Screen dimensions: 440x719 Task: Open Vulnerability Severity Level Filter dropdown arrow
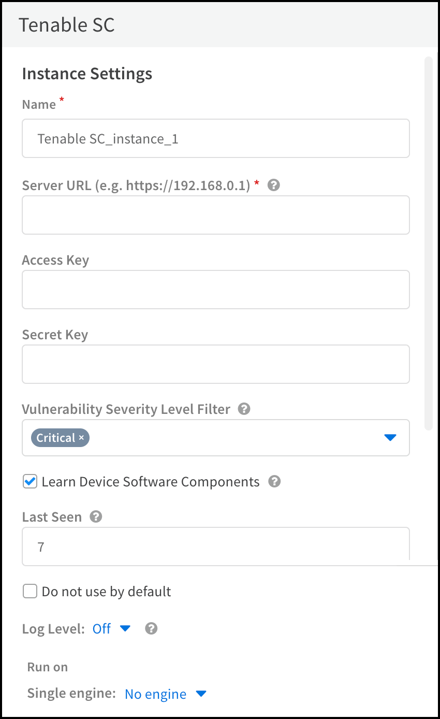click(390, 438)
